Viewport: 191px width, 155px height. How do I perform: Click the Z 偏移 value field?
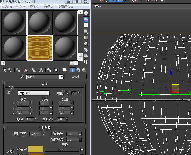coord(23,113)
